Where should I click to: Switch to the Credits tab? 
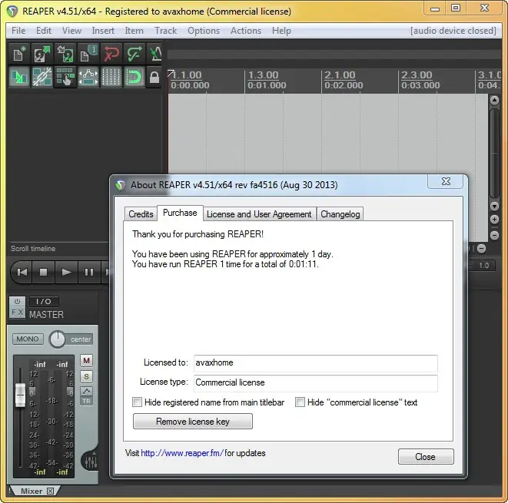141,214
